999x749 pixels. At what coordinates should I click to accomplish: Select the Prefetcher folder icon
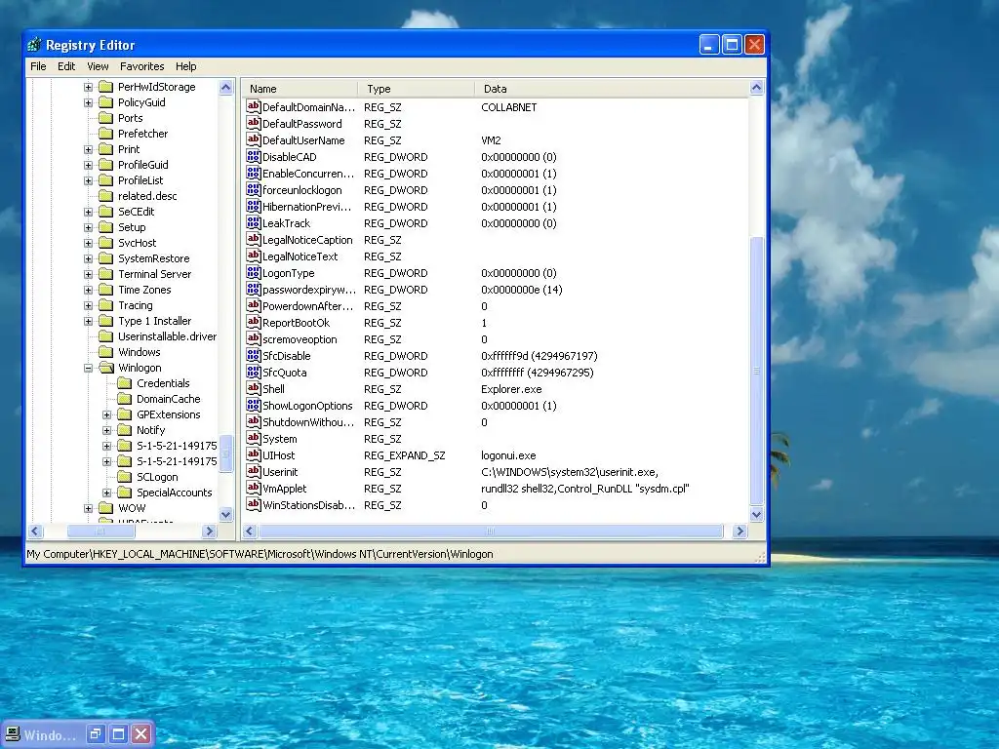tap(105, 133)
